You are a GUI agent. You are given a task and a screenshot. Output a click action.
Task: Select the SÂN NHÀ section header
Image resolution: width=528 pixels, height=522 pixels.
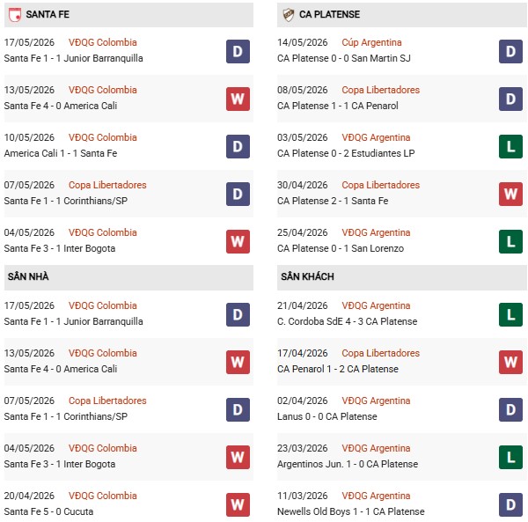(x=128, y=276)
